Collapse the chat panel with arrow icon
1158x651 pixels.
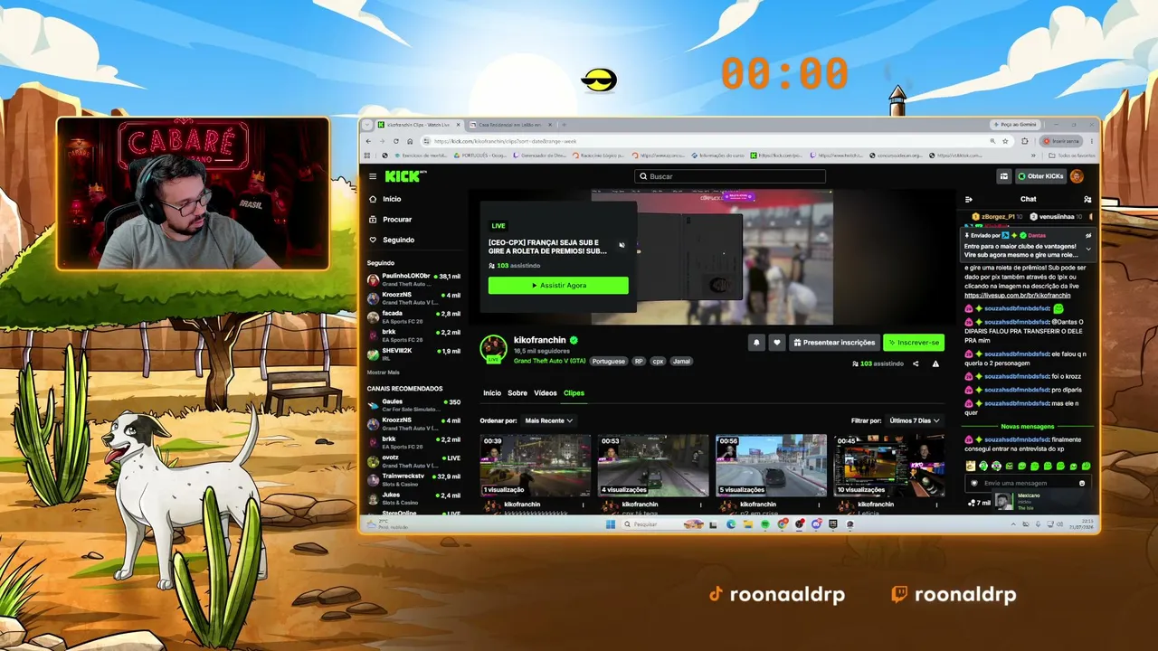click(968, 199)
